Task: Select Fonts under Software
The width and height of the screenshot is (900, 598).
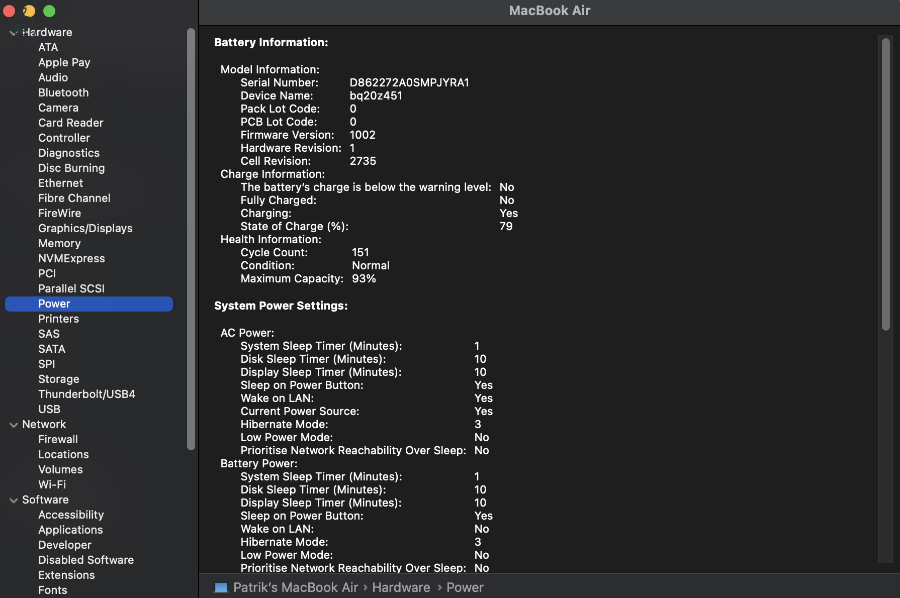Action: [x=53, y=590]
